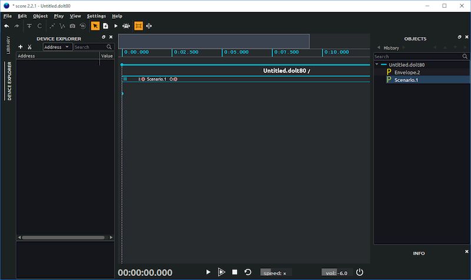The width and height of the screenshot is (471, 280).
Task: Click the stop playback square button
Action: point(234,272)
